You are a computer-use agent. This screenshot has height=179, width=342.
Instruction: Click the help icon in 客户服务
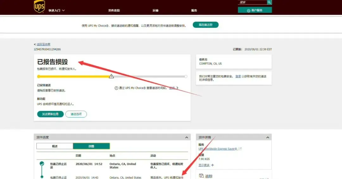(249, 10)
